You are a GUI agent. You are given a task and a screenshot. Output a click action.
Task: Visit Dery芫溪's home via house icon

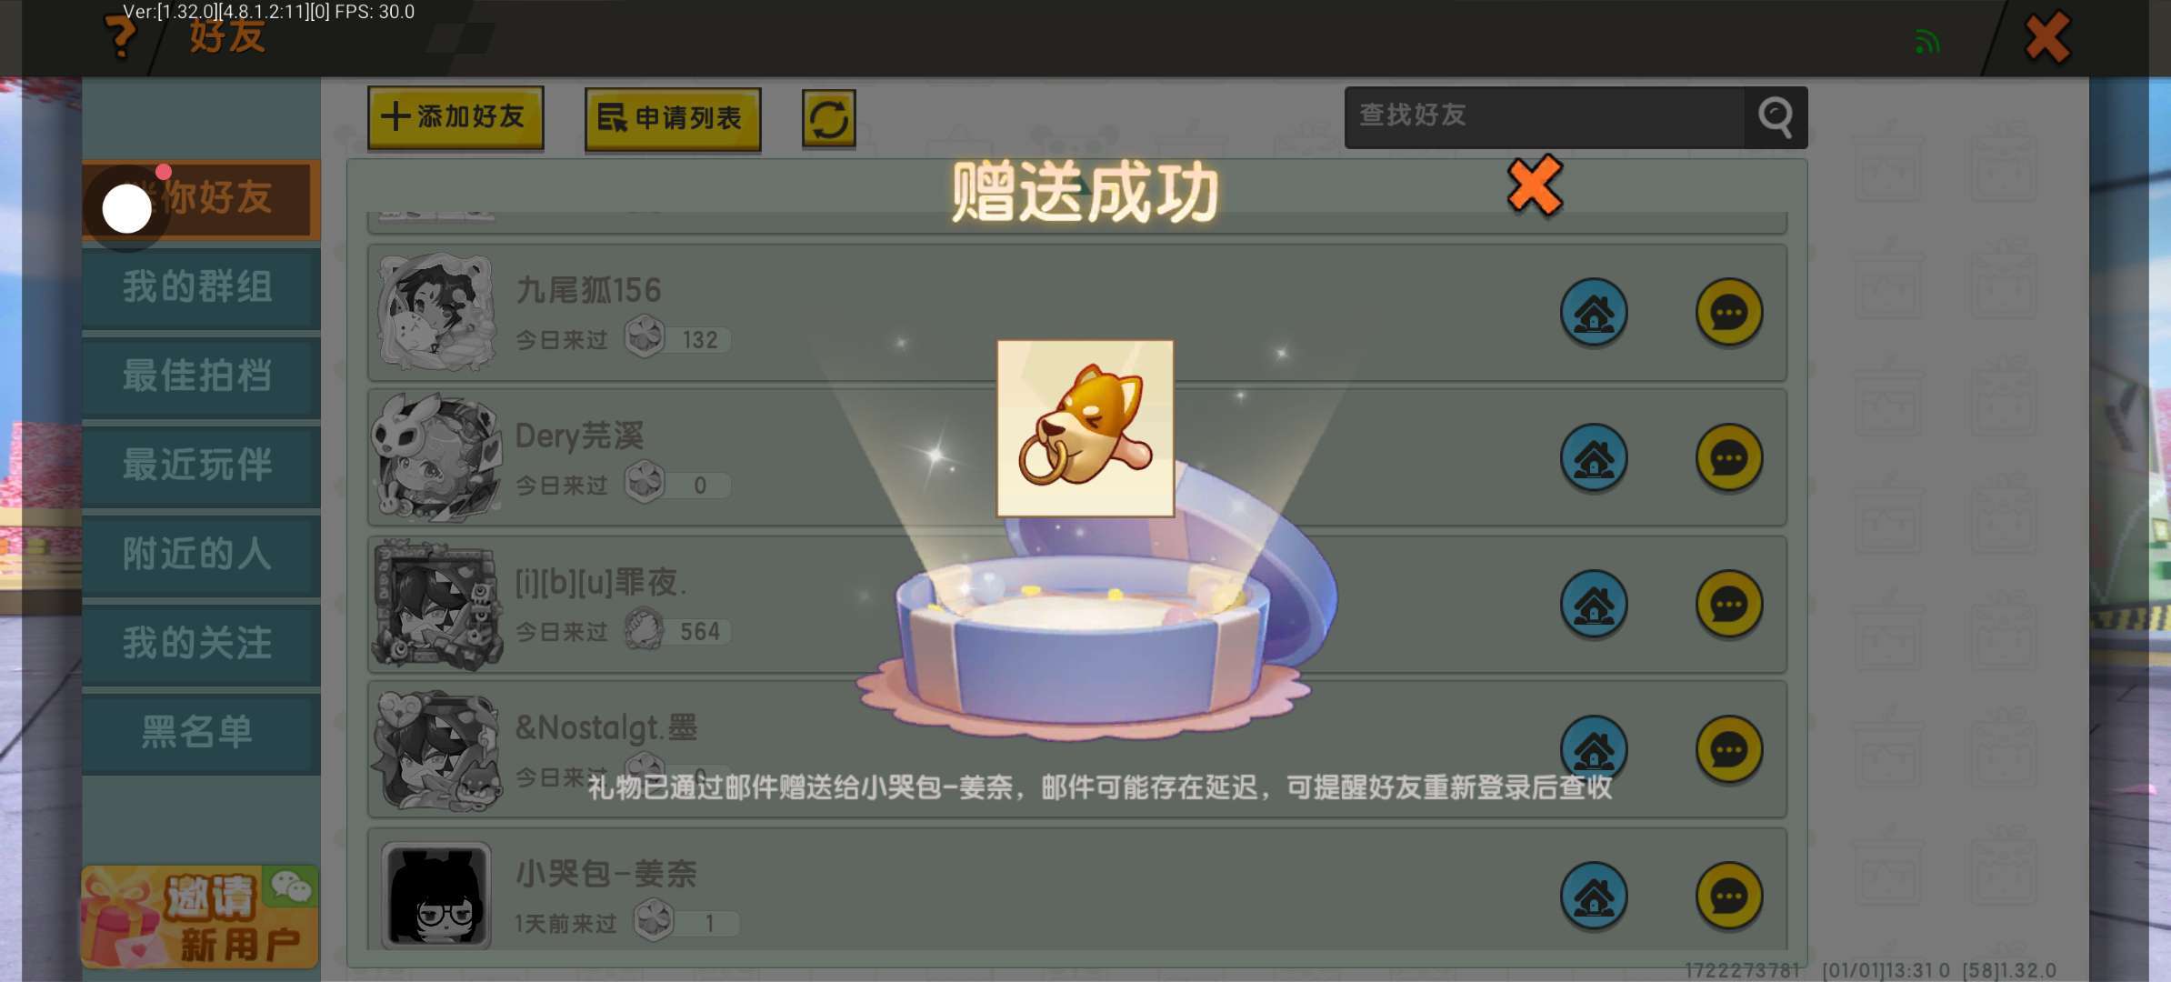click(x=1594, y=458)
